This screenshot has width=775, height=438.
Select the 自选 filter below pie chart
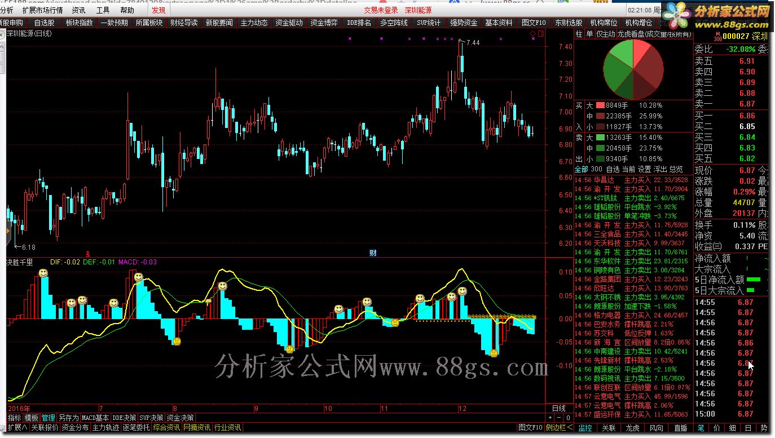613,169
